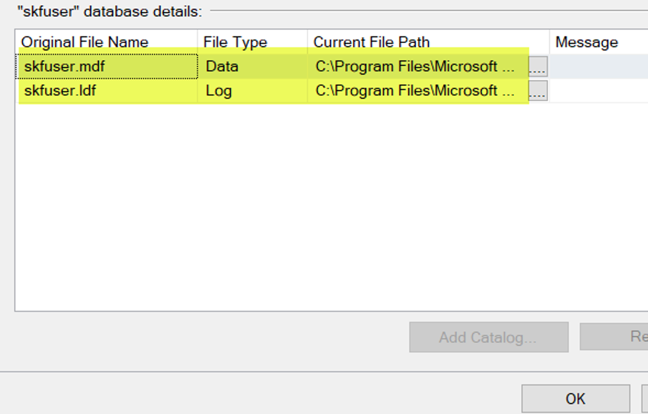Screen dimensions: 648x414
Task: Select the skfuser.mdf file name cell
Action: [x=107, y=67]
